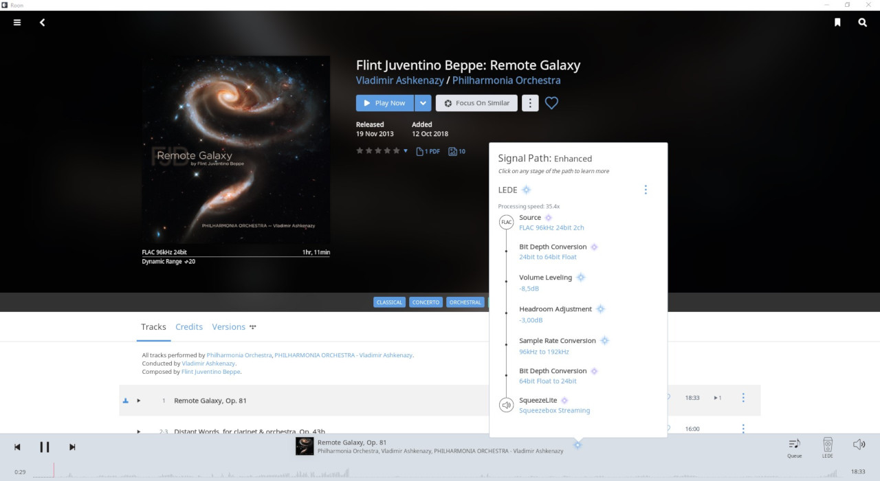Click the Play Now button
The height and width of the screenshot is (481, 880).
[x=385, y=103]
